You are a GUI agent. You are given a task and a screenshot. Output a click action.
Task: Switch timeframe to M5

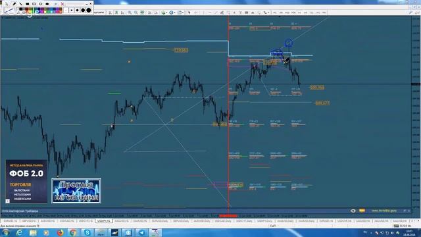pos(281,13)
